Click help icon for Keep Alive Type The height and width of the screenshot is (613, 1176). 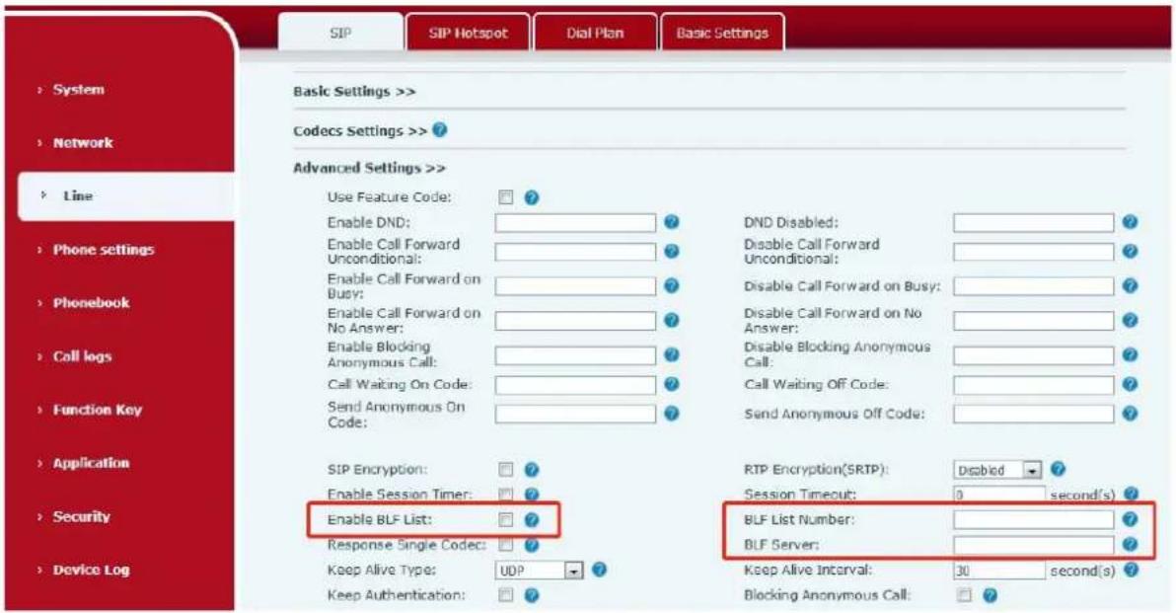[599, 571]
